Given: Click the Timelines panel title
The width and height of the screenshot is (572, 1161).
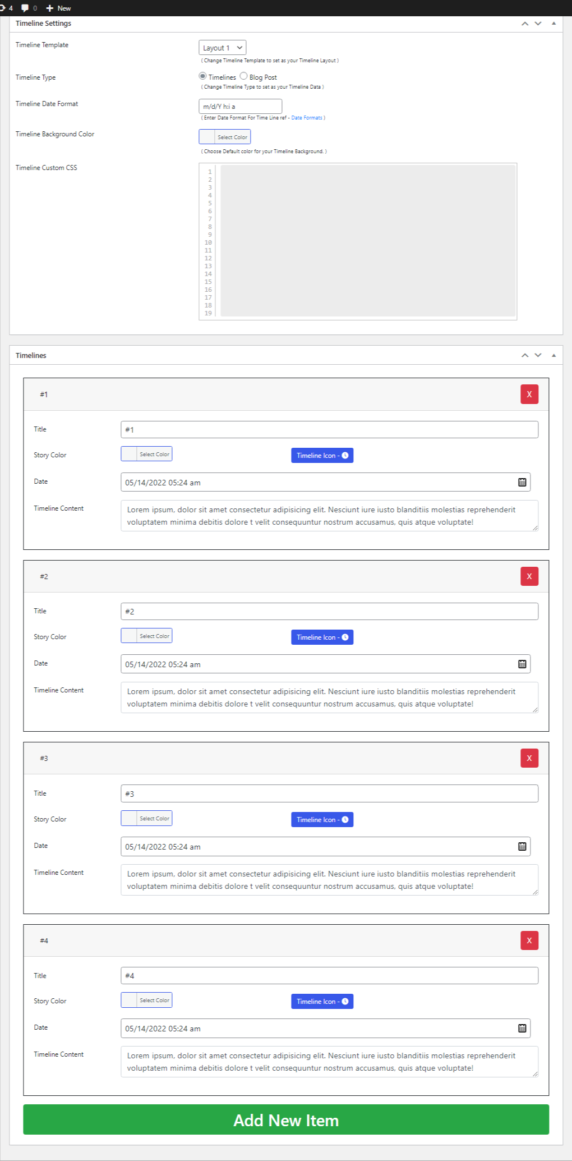Looking at the screenshot, I should [31, 355].
